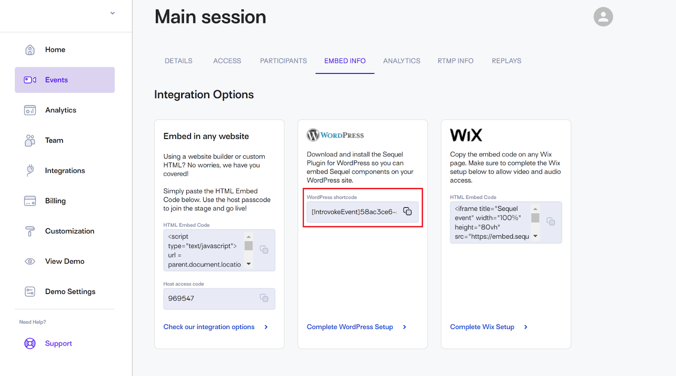Click the Wix code box scrollbar thumb
Viewport: 676px width, 376px height.
535,218
